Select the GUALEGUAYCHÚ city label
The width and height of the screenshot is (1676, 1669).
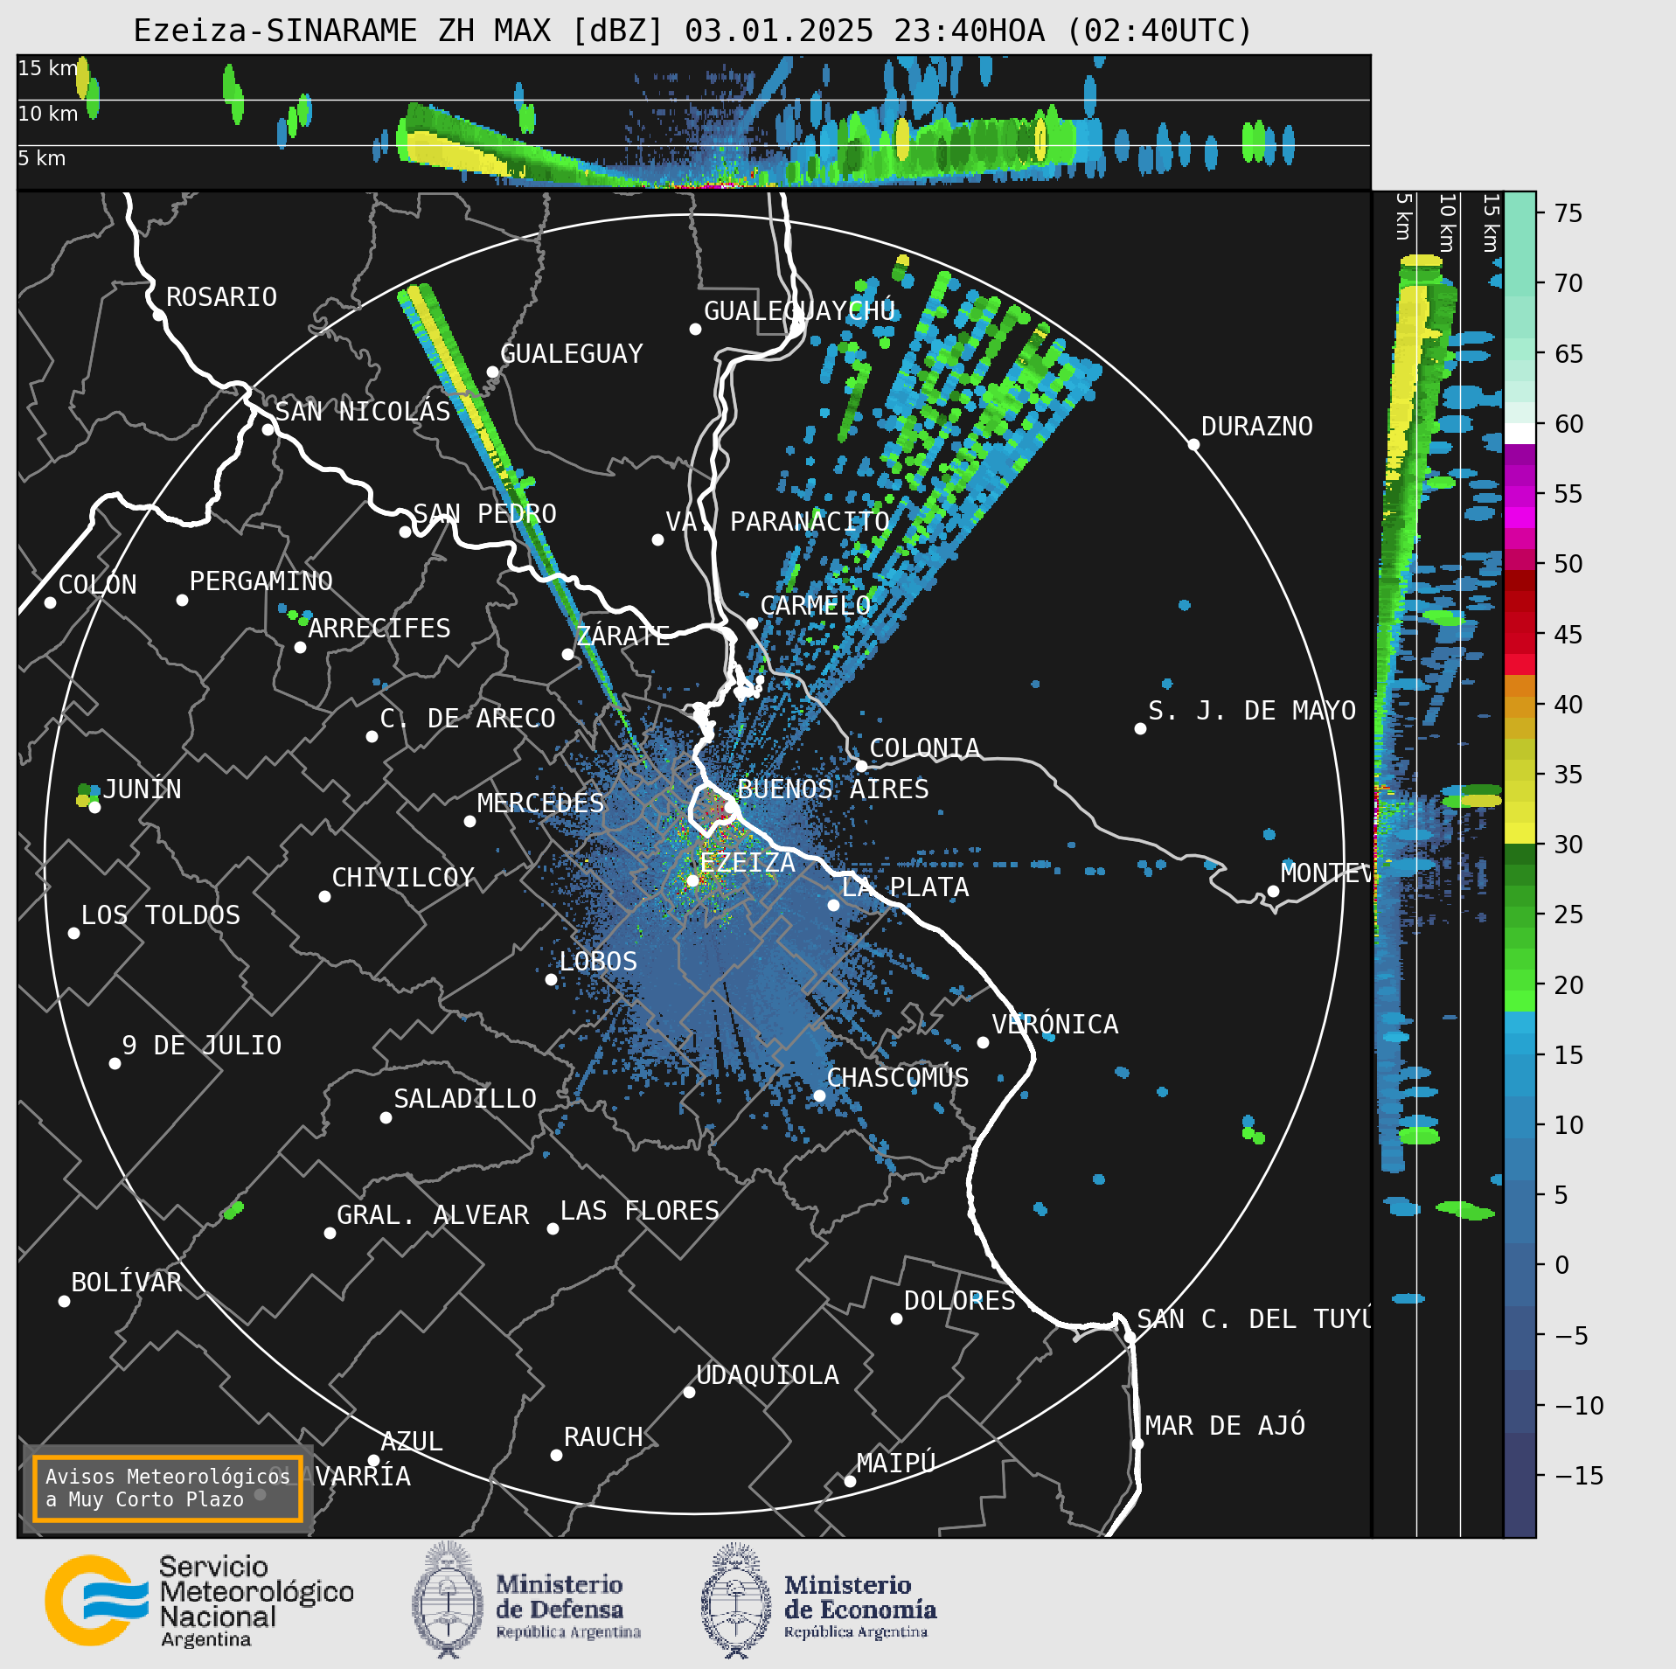click(799, 310)
